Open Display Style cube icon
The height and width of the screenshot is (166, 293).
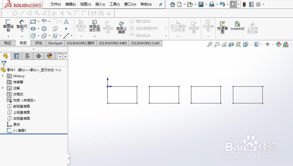pos(257,44)
